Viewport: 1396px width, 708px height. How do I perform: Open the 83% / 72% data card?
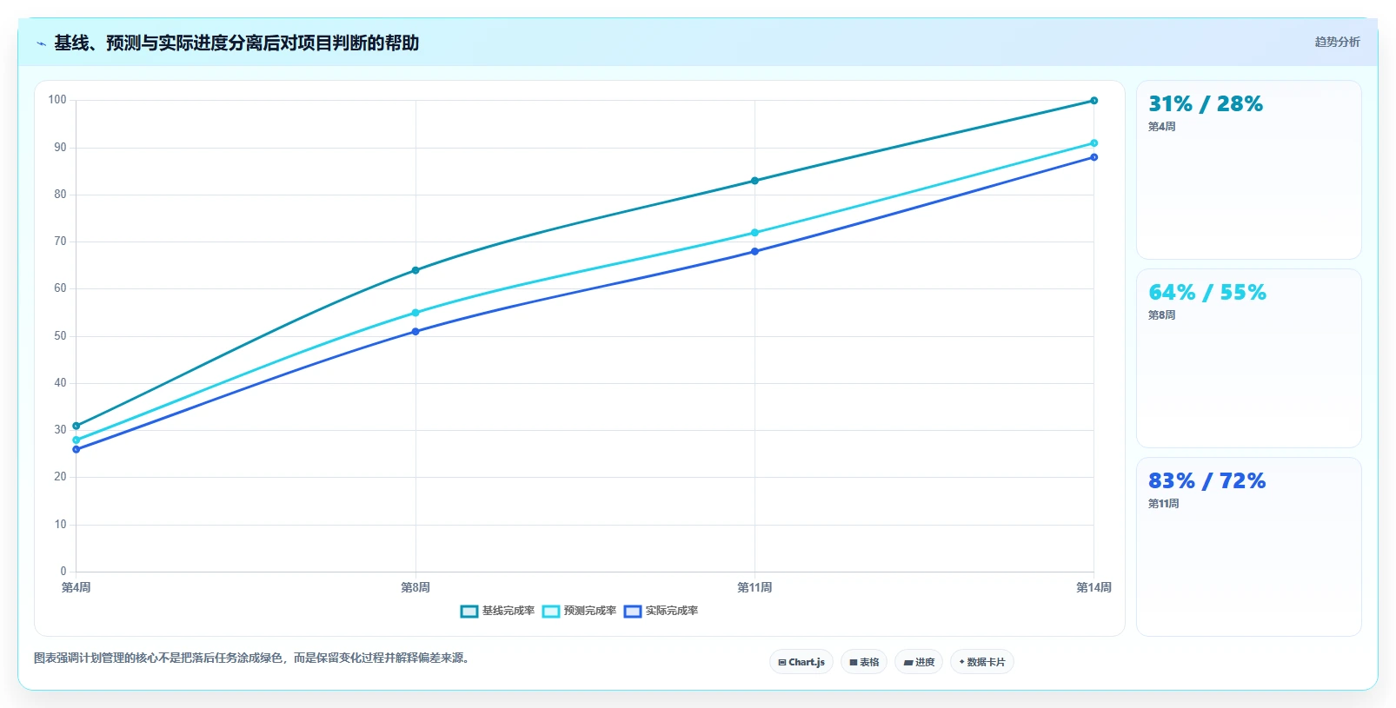(1249, 546)
